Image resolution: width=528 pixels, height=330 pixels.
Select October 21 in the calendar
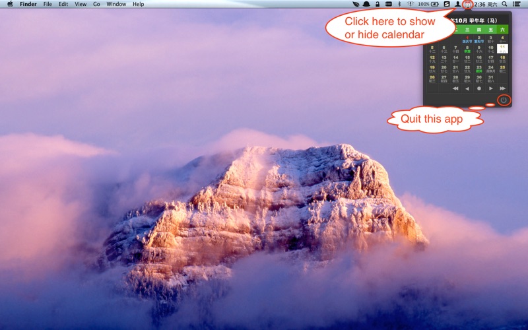(x=455, y=69)
